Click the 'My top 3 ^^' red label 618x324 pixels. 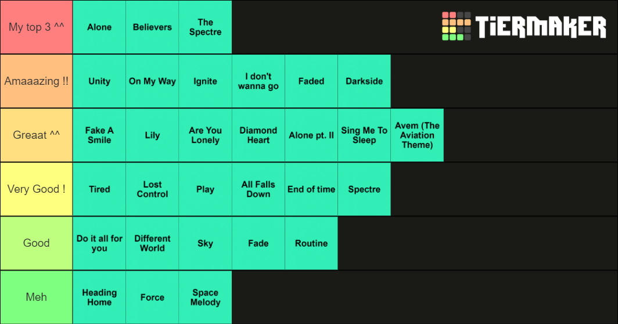coord(36,27)
